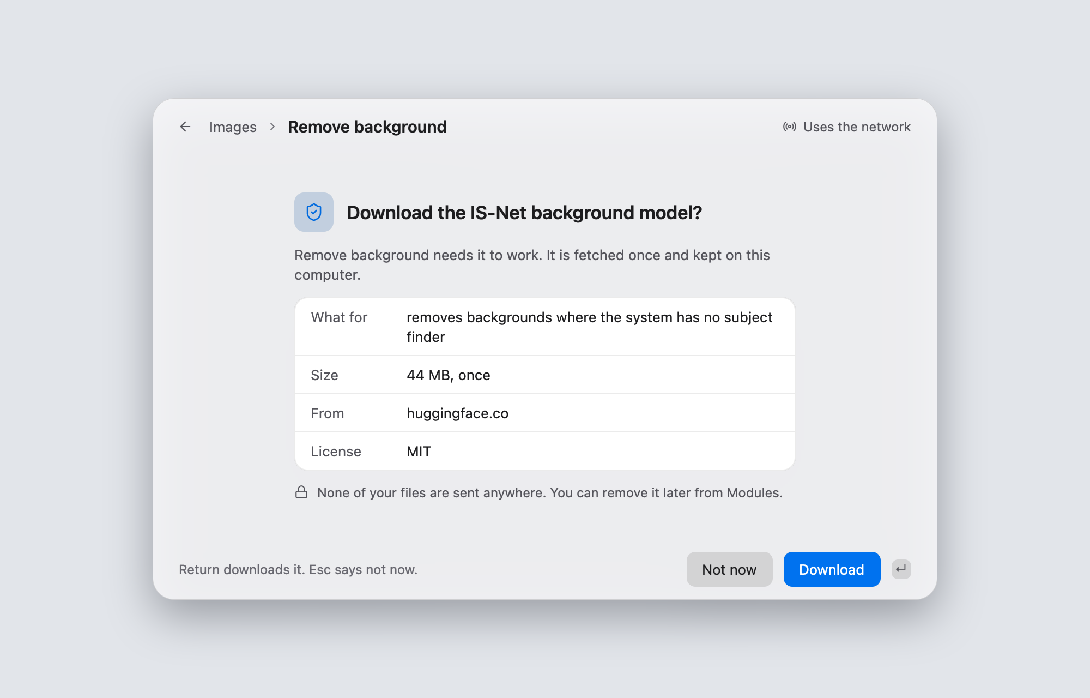Dismiss with the Not now button
This screenshot has width=1090, height=698.
(x=729, y=569)
